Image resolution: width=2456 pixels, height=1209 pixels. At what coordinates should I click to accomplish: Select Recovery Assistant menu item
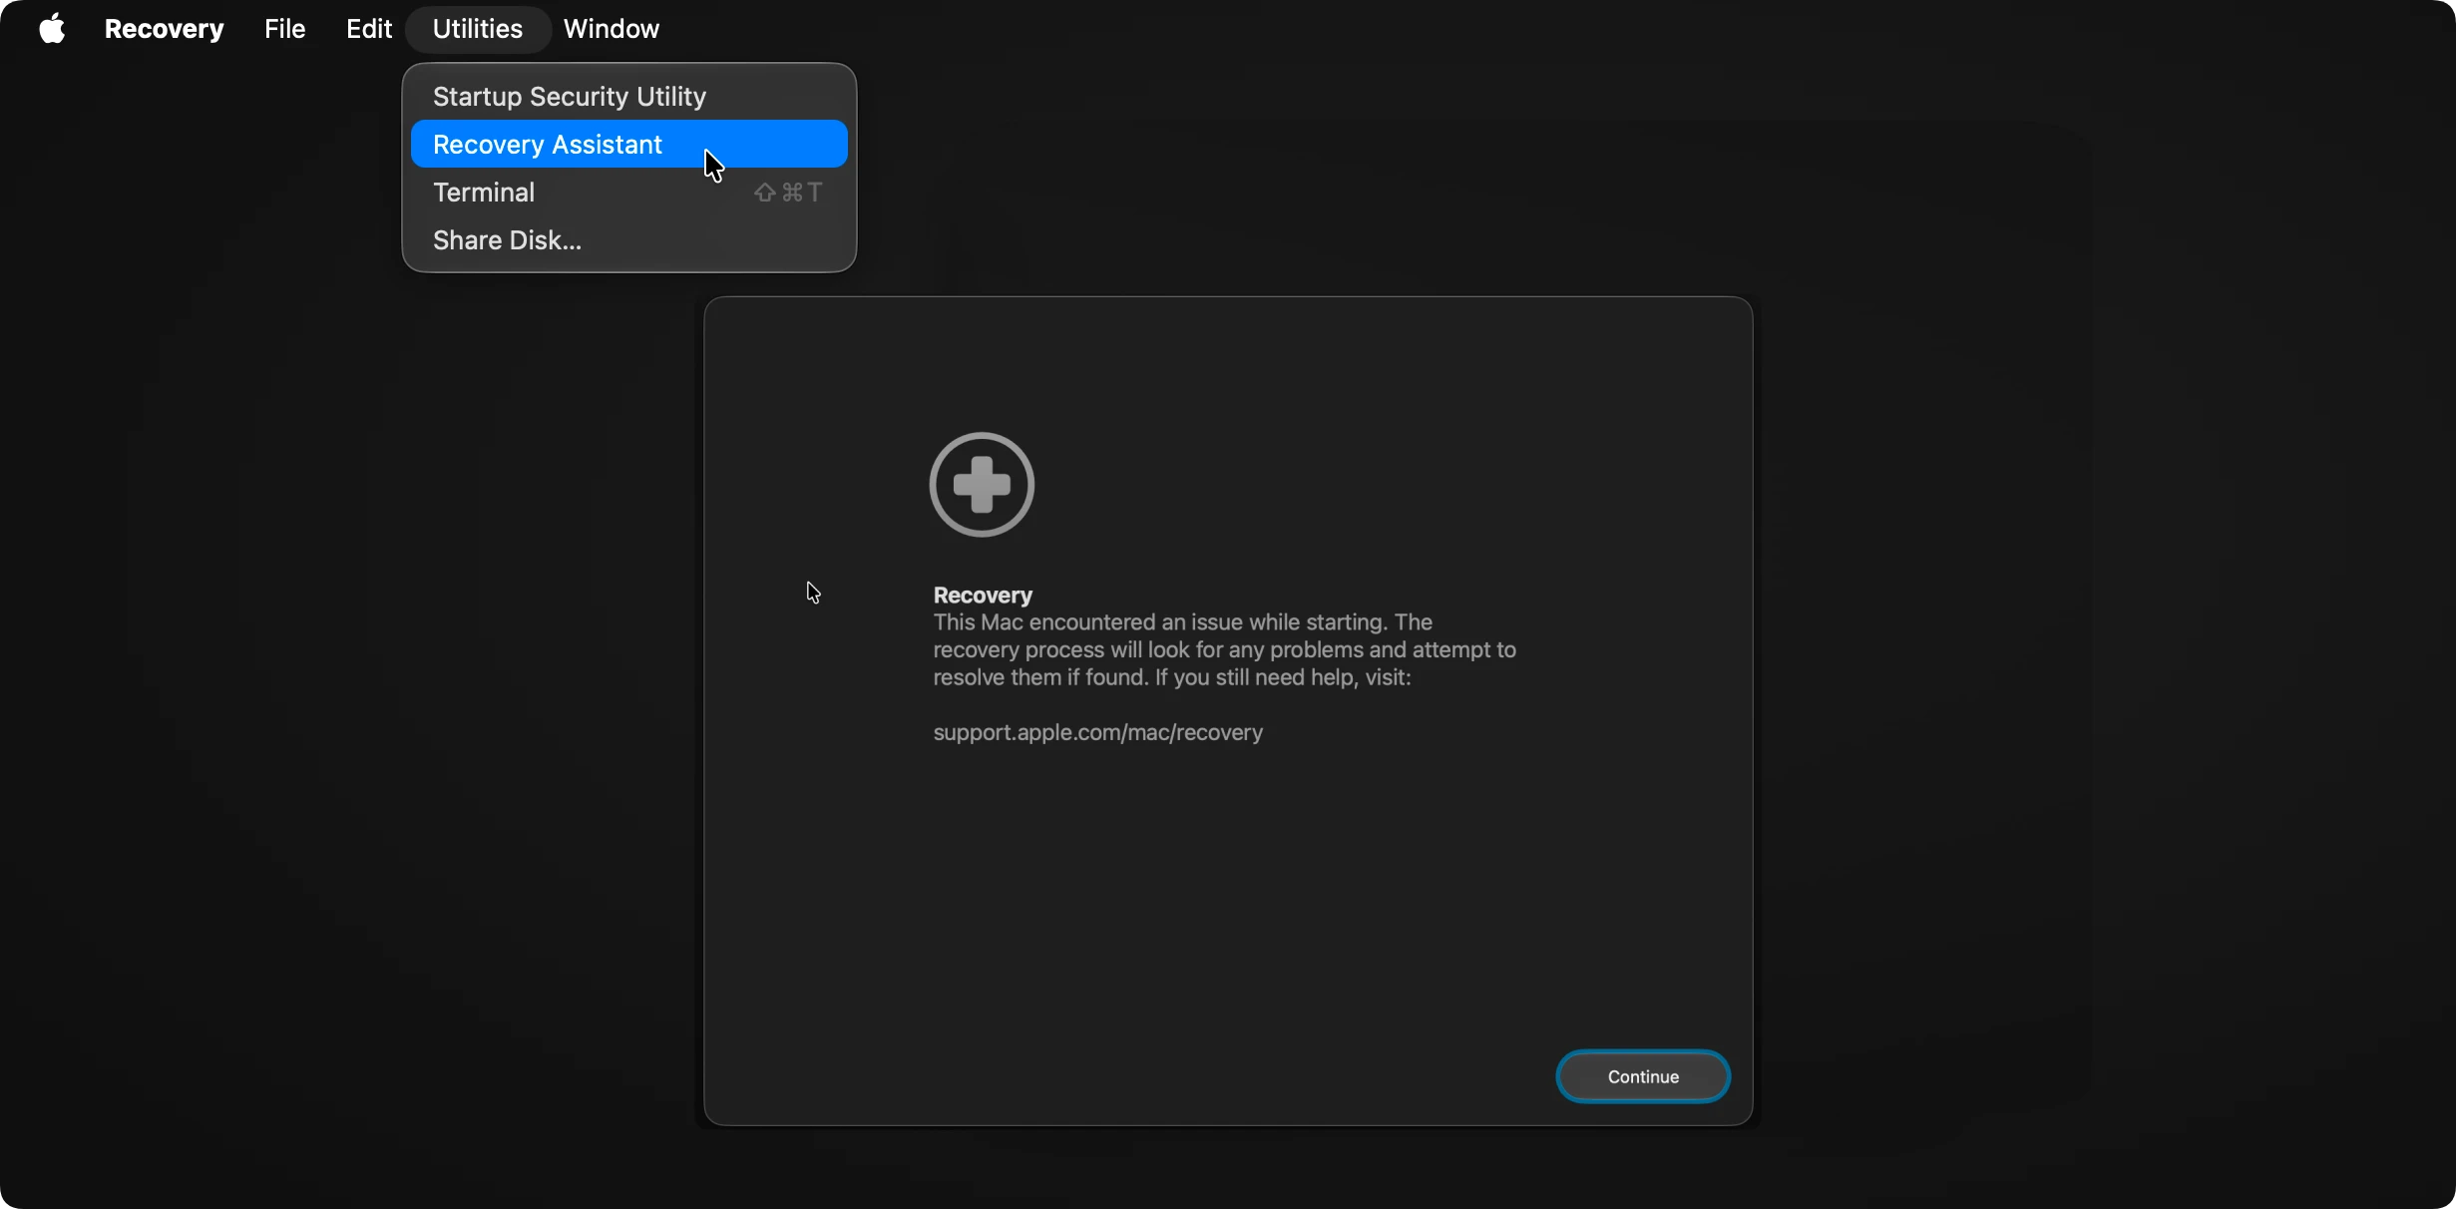point(628,145)
